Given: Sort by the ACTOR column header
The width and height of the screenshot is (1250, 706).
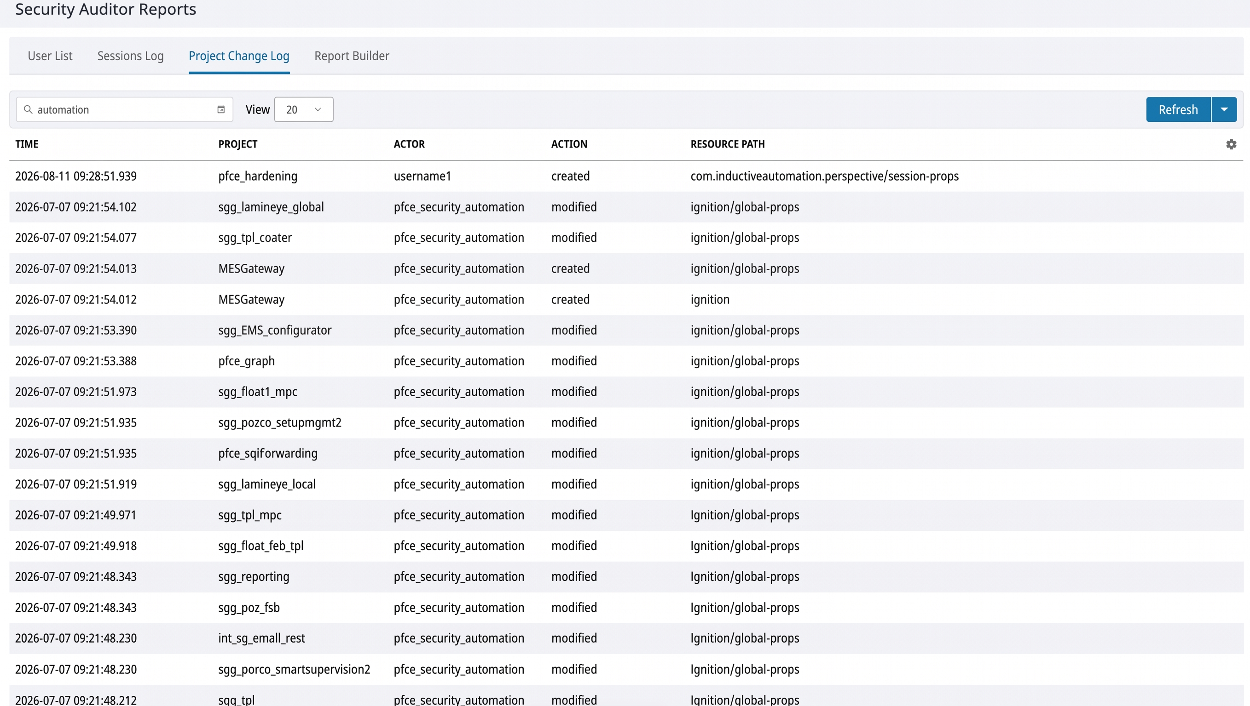Looking at the screenshot, I should coord(409,144).
